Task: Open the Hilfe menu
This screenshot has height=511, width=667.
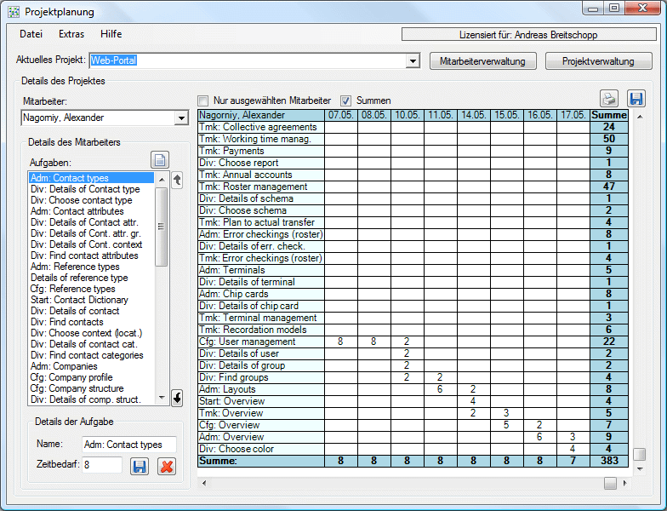Action: click(111, 35)
